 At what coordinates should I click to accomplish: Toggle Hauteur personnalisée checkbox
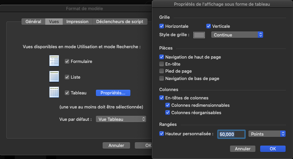(x=162, y=134)
